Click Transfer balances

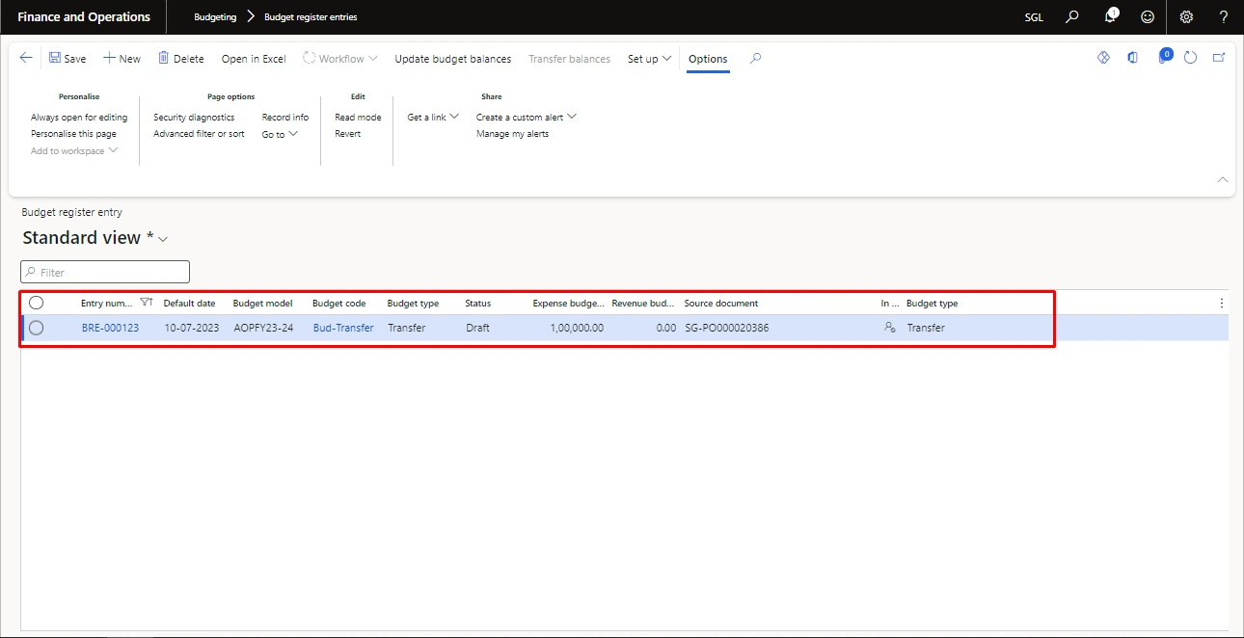coord(569,59)
